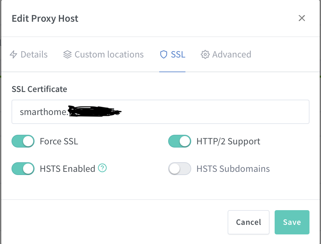The image size is (321, 244).
Task: Click the Force SSL label text
Action: click(x=59, y=141)
